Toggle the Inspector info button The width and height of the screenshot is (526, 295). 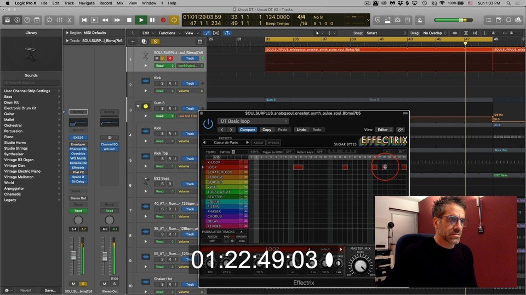point(17,20)
